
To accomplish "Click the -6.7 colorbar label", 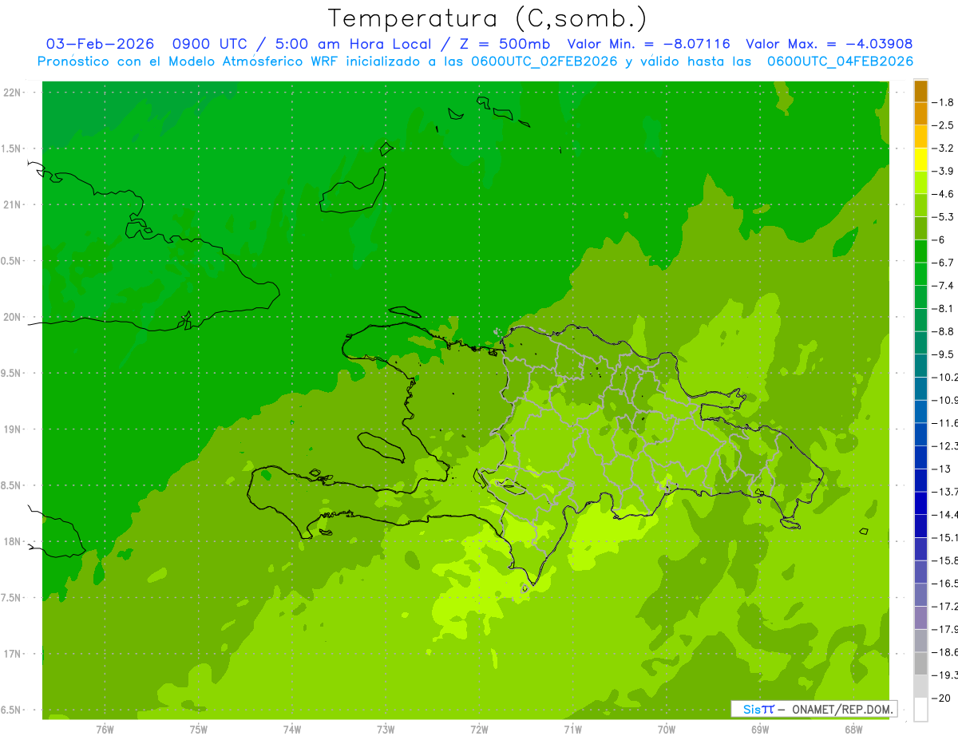I will pyautogui.click(x=943, y=263).
